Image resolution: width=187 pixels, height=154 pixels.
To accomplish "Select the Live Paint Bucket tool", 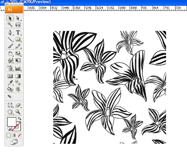I will pyautogui.click(x=10, y=89).
